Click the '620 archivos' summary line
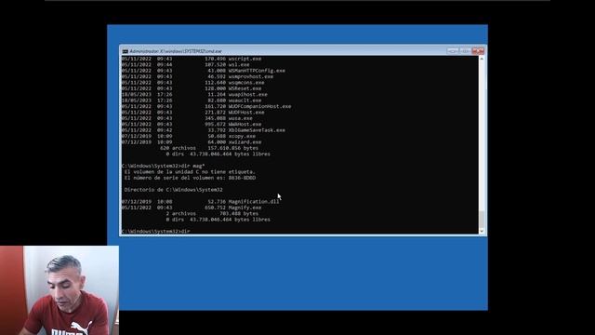The height and width of the screenshot is (335, 595). (209, 148)
